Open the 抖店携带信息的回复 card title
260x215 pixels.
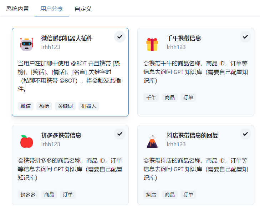[x=192, y=135]
